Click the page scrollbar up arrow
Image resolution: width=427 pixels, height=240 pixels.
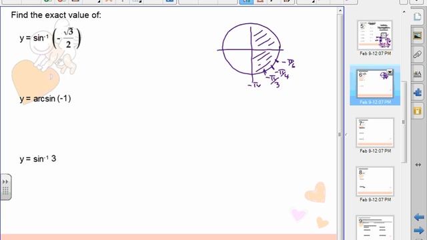click(x=340, y=11)
